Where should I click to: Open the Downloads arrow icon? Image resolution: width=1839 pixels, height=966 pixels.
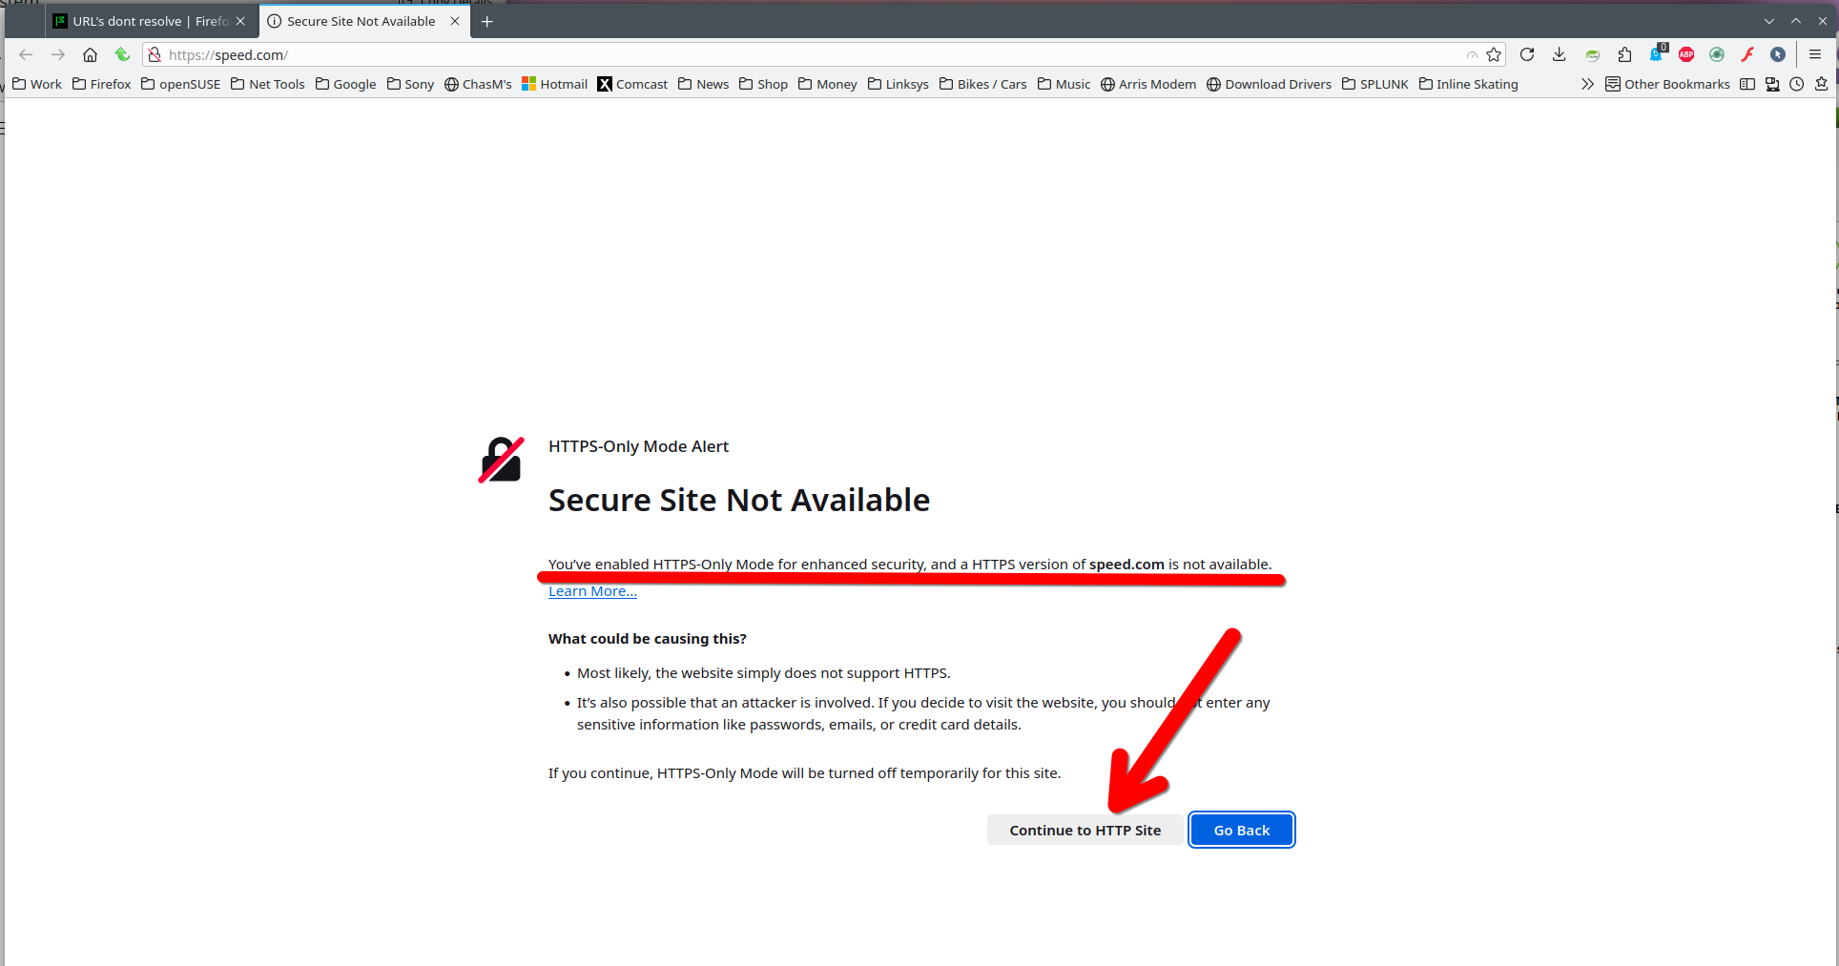(x=1560, y=54)
